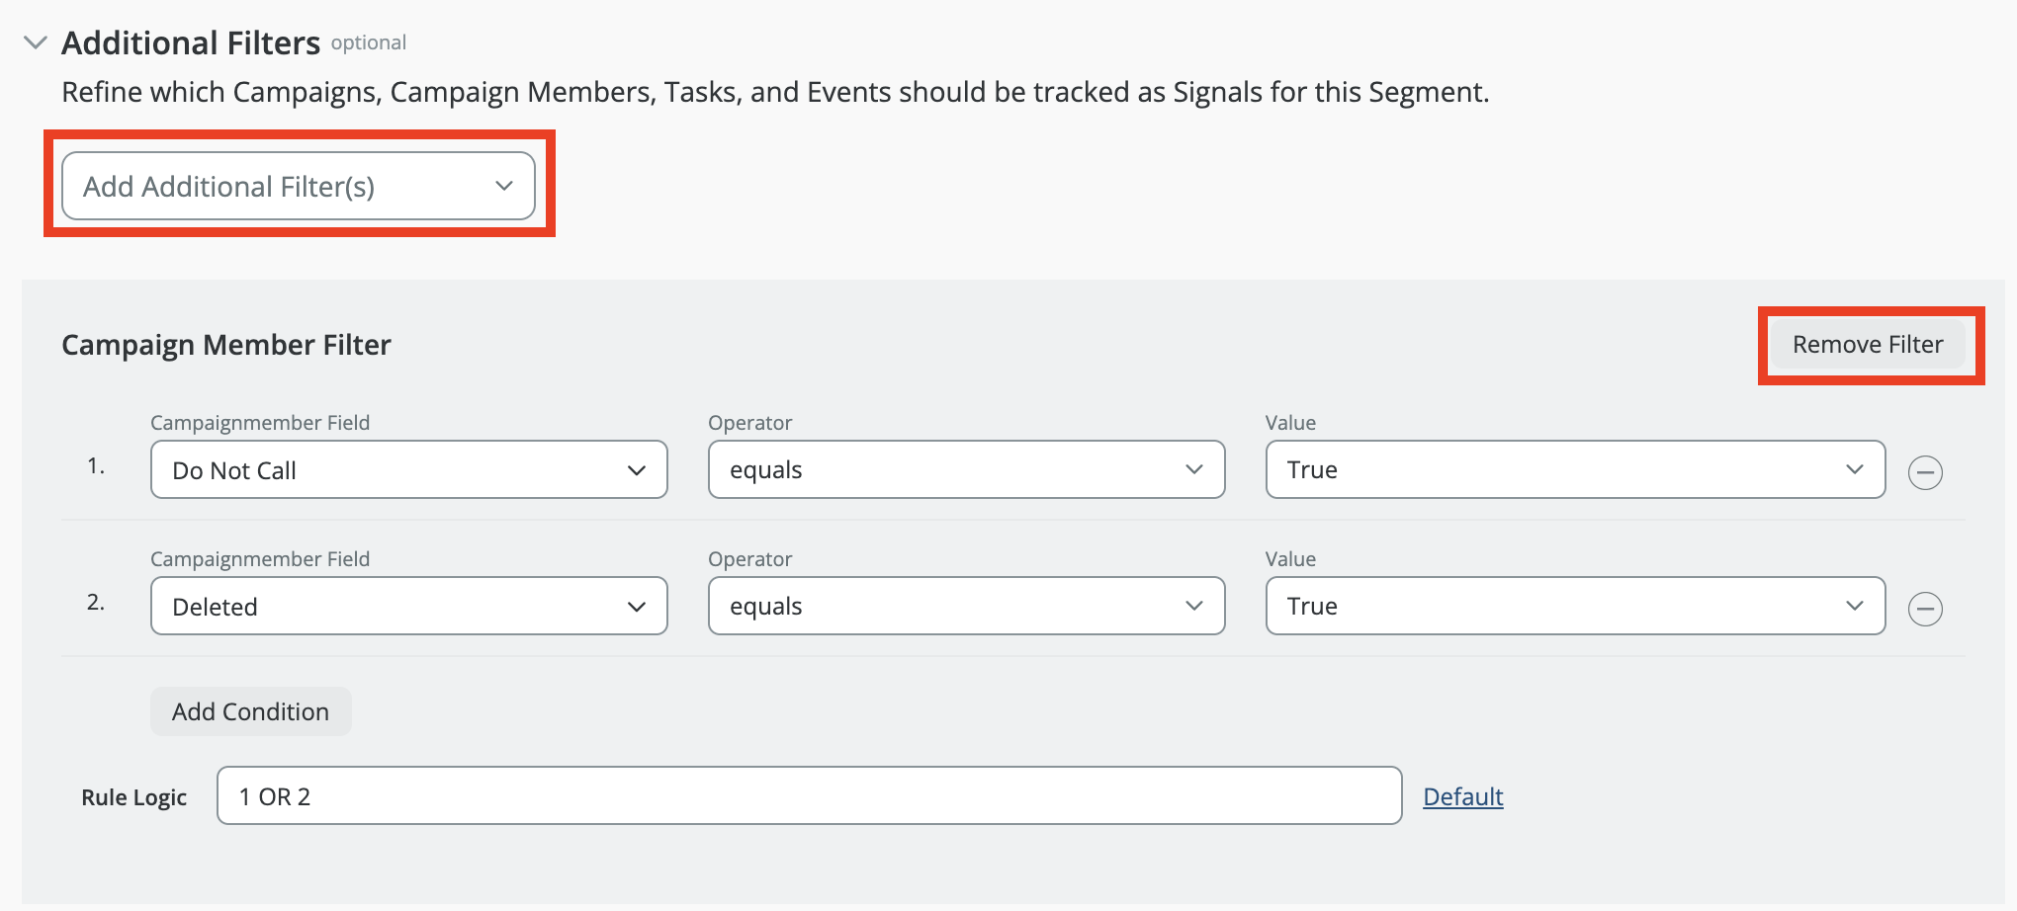
Task: Click the Rule Logic label
Action: [133, 797]
